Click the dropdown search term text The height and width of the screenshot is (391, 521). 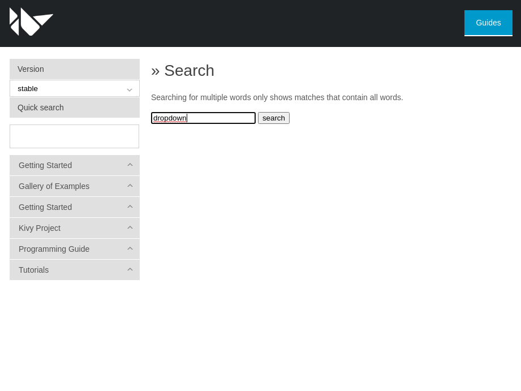tap(170, 118)
